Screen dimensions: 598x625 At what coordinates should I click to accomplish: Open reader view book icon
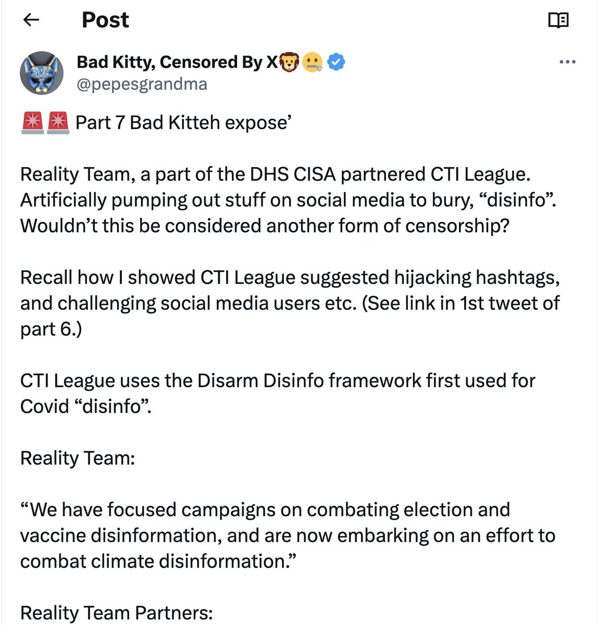tap(558, 20)
